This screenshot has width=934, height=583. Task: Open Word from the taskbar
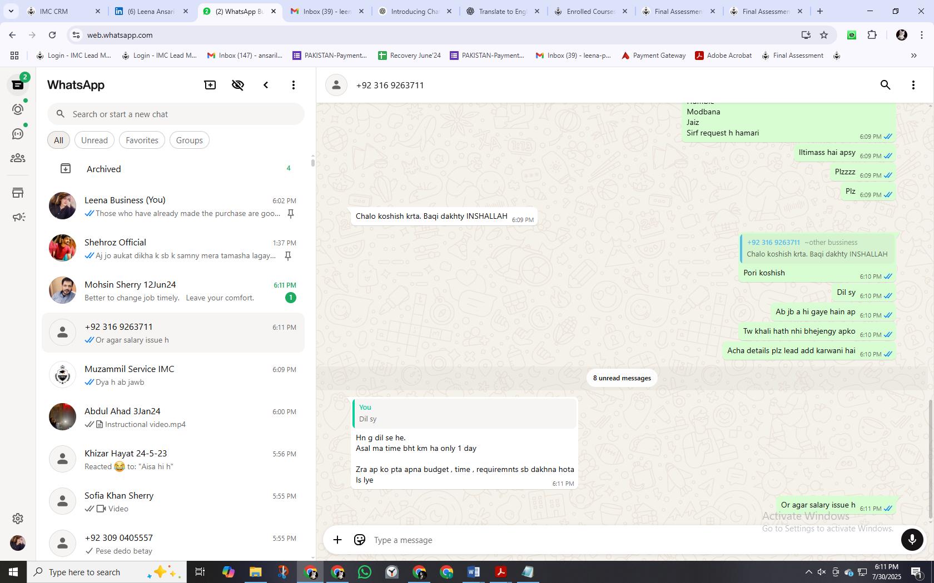474,572
